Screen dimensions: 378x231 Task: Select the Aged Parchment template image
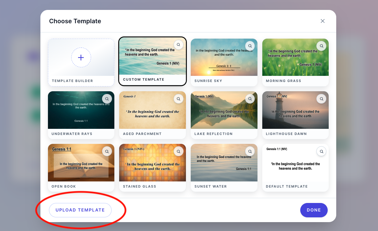pyautogui.click(x=153, y=110)
